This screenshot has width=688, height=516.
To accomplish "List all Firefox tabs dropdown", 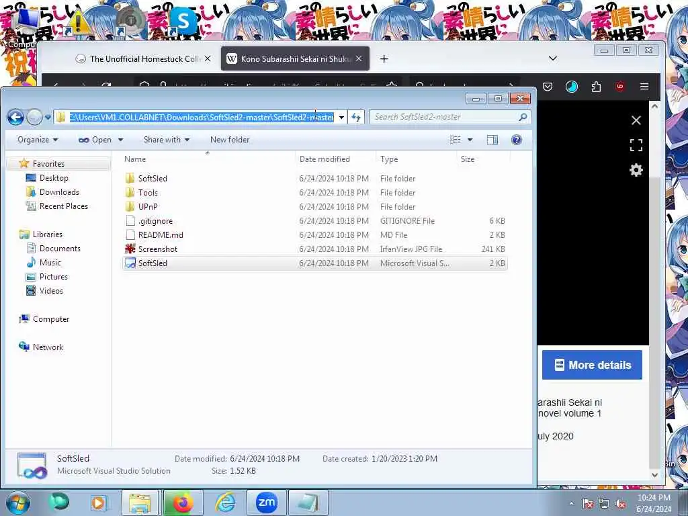I will [553, 58].
